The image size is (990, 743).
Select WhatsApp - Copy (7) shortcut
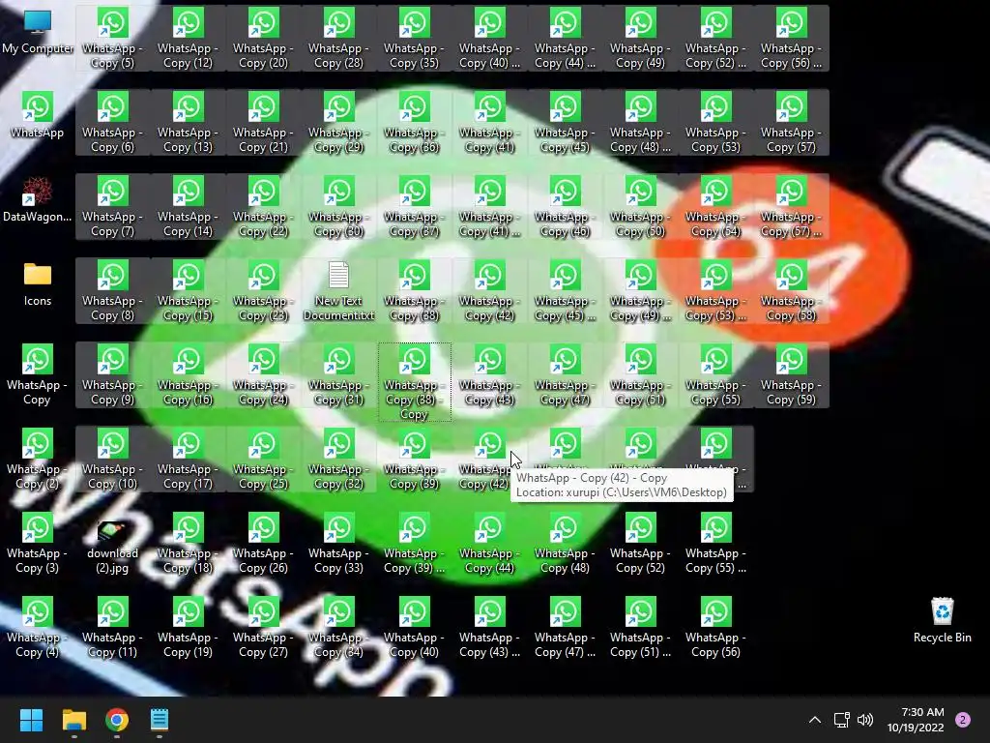tap(112, 207)
